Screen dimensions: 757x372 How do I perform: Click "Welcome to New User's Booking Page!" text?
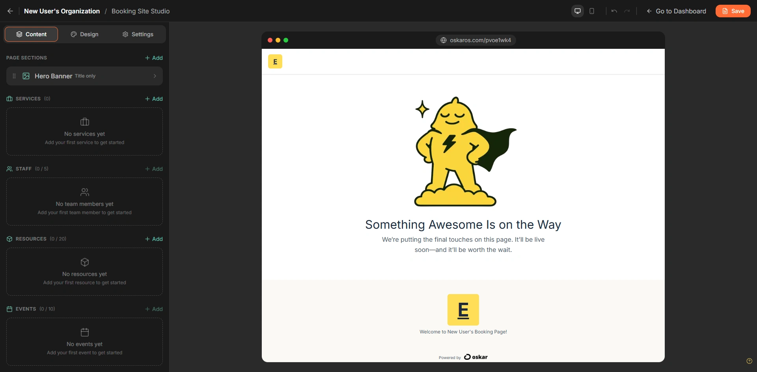[463, 332]
